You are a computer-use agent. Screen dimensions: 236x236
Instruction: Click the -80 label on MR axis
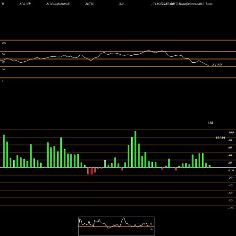click(x=230, y=201)
